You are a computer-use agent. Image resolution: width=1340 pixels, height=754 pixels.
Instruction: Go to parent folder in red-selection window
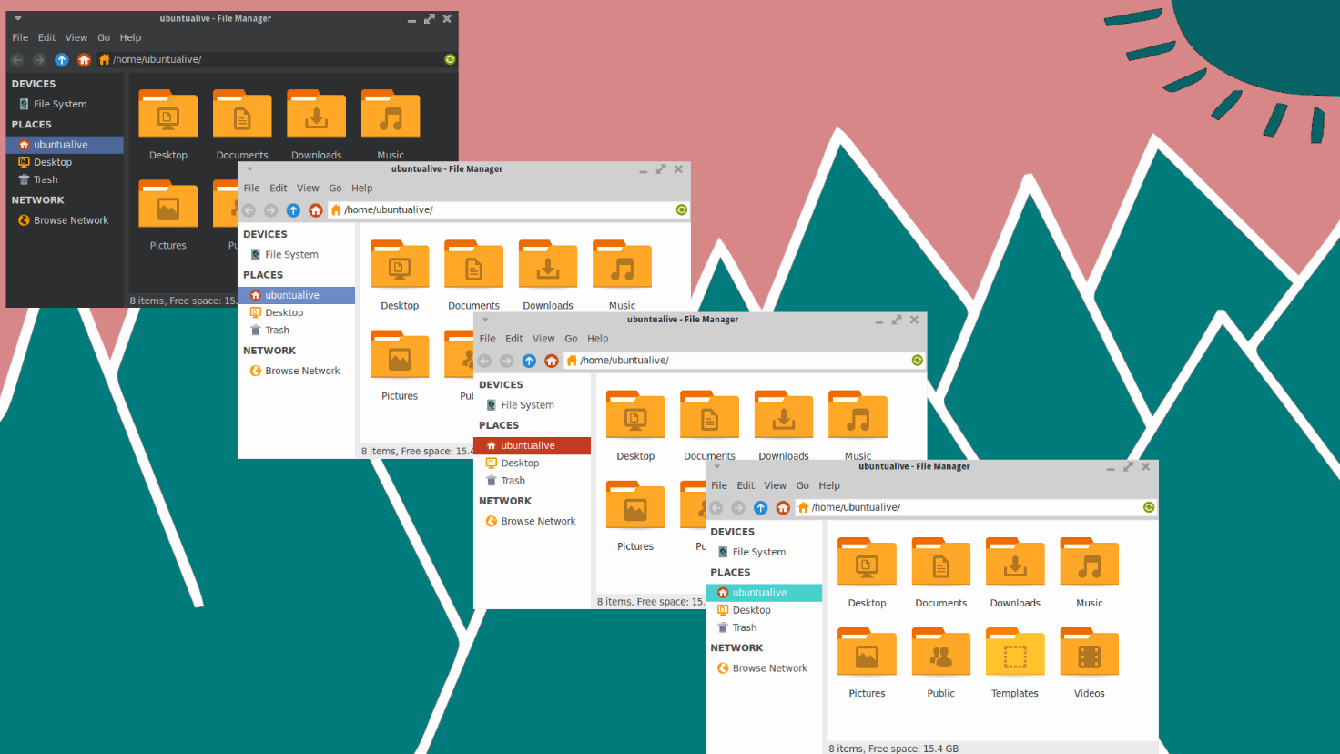pos(529,361)
